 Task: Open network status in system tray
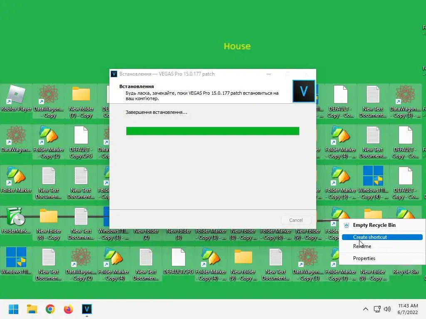[377, 309]
